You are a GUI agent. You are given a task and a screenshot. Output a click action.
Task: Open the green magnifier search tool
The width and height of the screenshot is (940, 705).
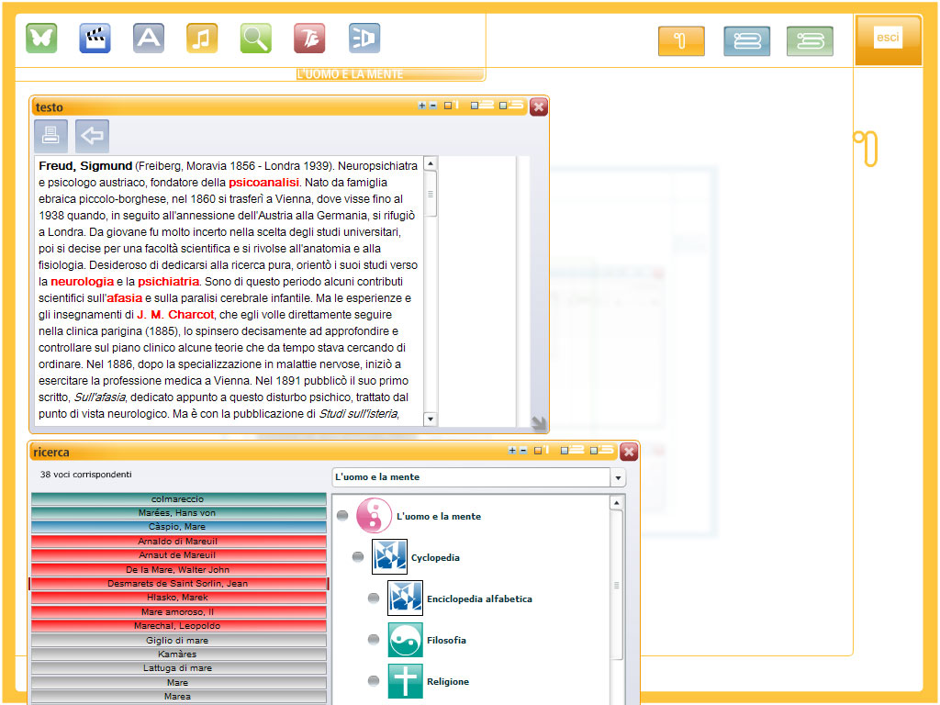tap(256, 39)
